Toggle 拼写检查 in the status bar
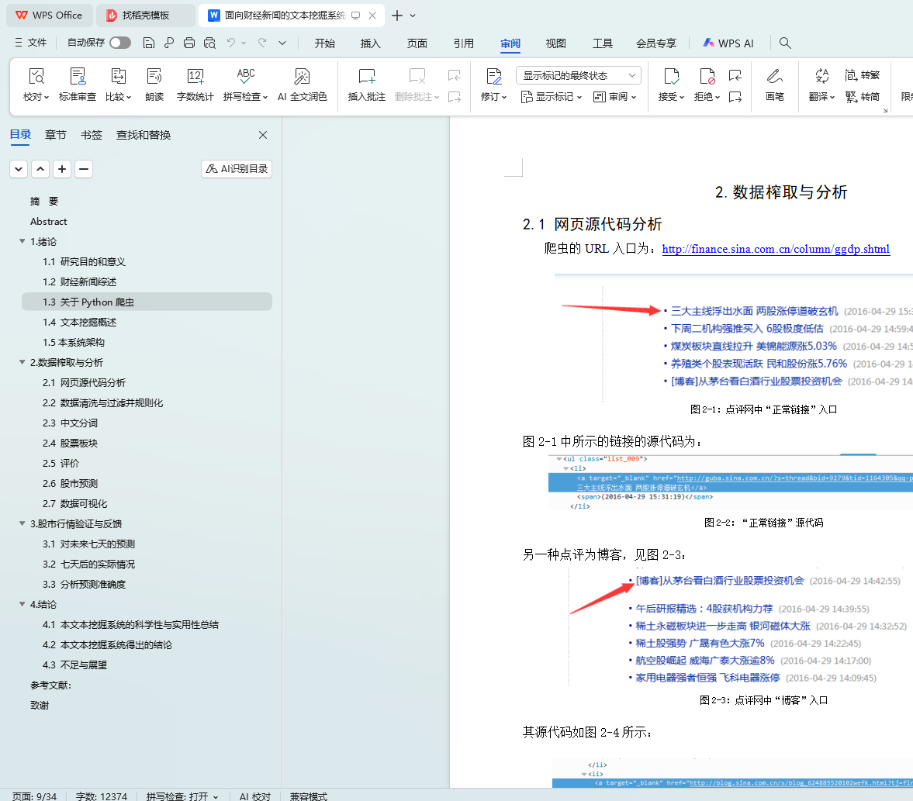The height and width of the screenshot is (801, 913). pos(182,796)
